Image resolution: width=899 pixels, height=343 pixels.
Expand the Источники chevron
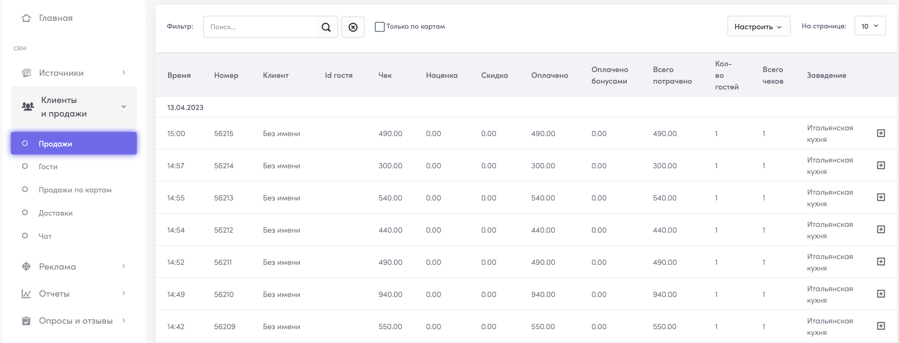pyautogui.click(x=124, y=72)
